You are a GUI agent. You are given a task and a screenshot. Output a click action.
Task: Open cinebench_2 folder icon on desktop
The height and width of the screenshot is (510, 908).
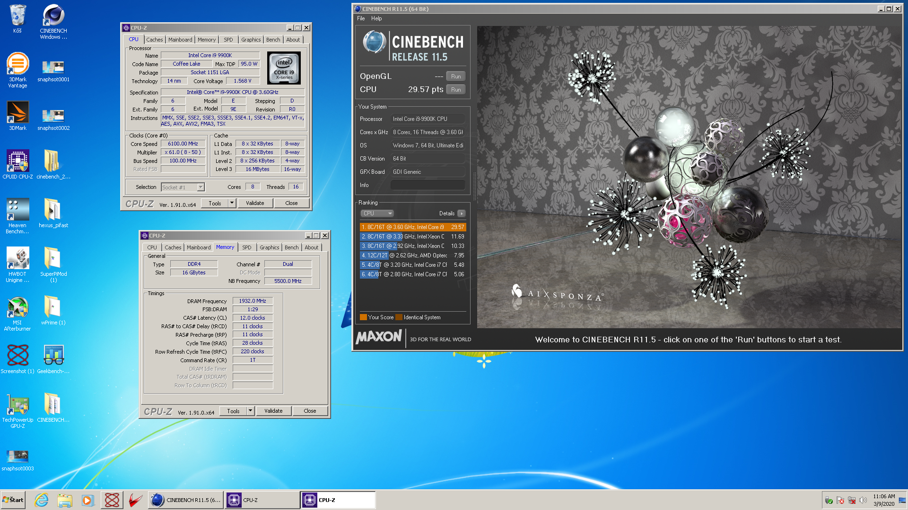[x=53, y=164]
